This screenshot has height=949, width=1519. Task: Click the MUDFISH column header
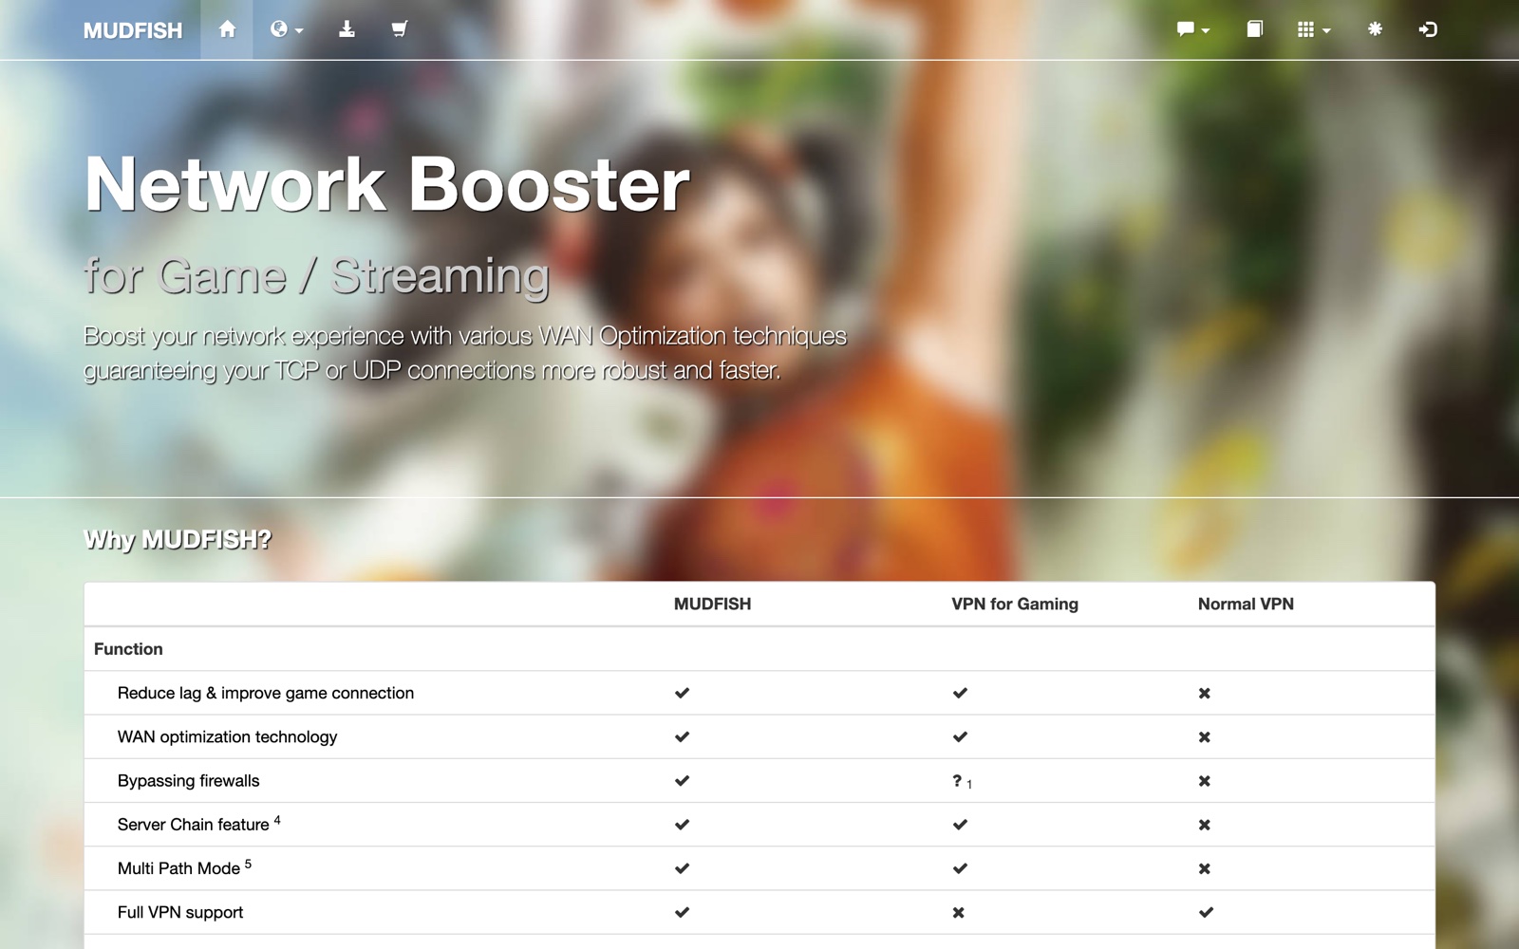point(712,605)
